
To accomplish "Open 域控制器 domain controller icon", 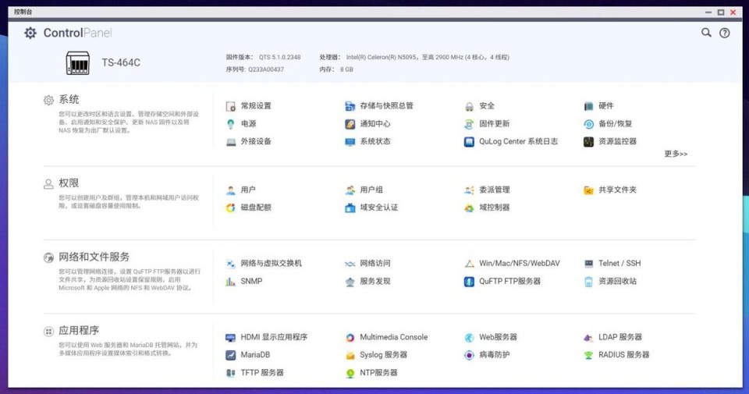I will click(x=469, y=208).
